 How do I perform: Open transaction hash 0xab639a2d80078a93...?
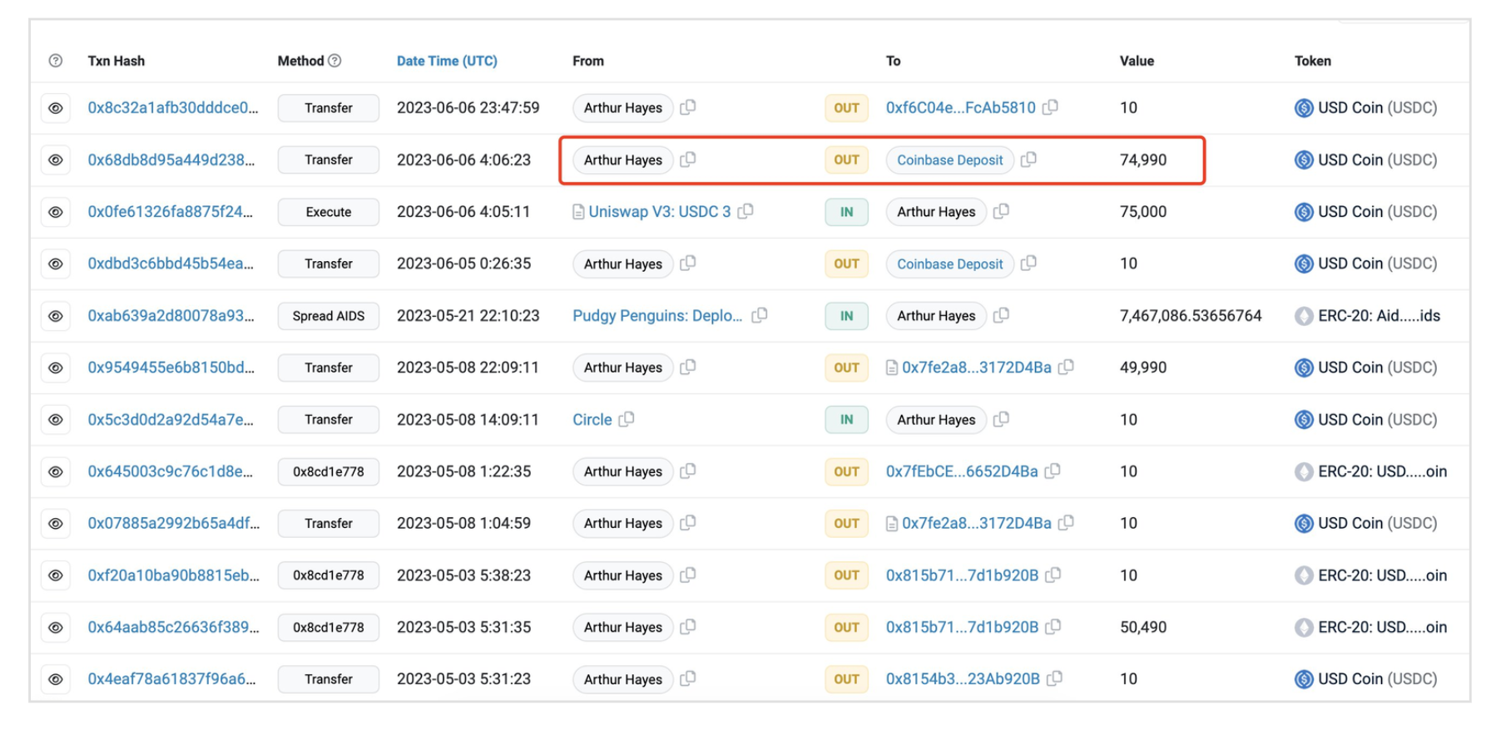coord(171,315)
